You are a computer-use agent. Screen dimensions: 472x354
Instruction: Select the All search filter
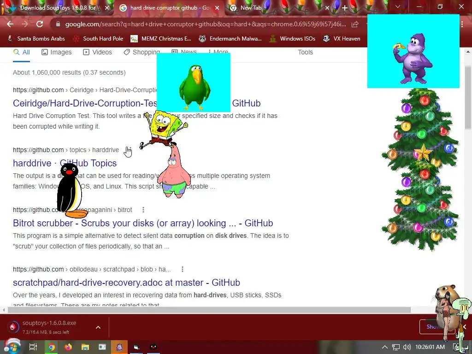click(x=21, y=53)
